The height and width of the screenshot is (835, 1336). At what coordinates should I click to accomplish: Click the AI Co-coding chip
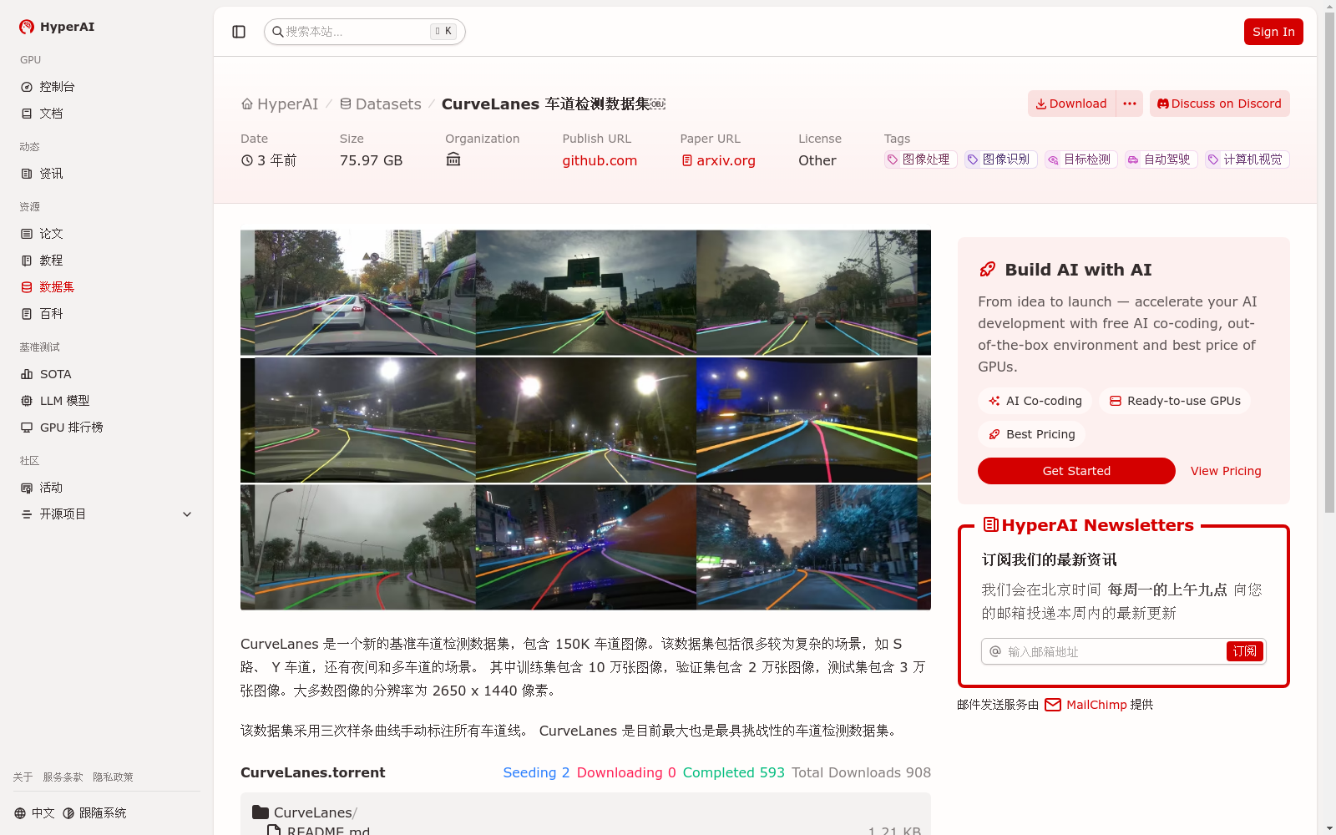point(1035,401)
